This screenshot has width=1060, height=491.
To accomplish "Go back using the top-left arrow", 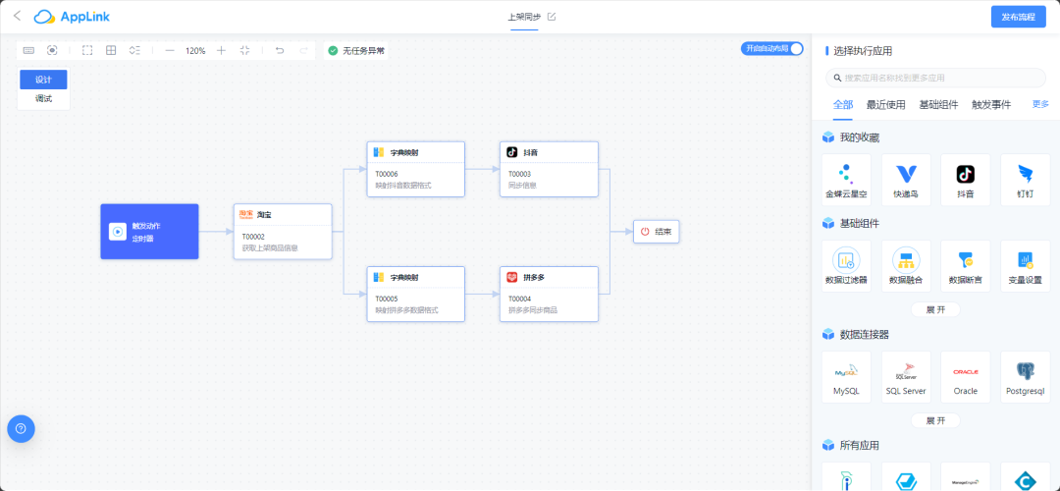I will (x=17, y=16).
